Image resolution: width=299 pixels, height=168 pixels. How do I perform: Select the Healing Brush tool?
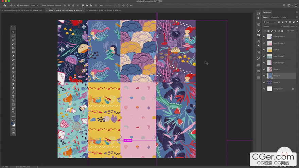click(x=13, y=60)
